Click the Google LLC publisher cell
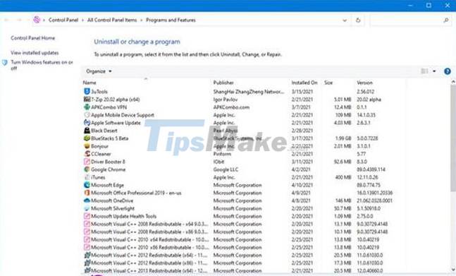This screenshot has width=456, height=276. click(226, 169)
